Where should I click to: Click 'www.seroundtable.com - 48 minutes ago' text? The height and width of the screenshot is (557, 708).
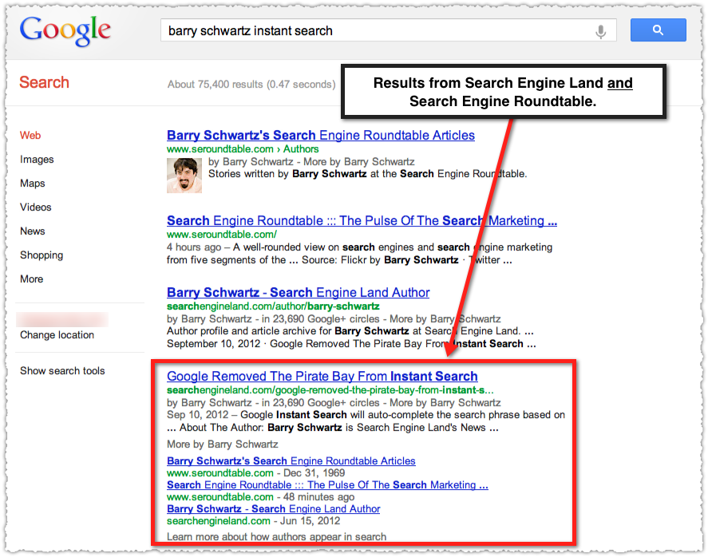(260, 497)
